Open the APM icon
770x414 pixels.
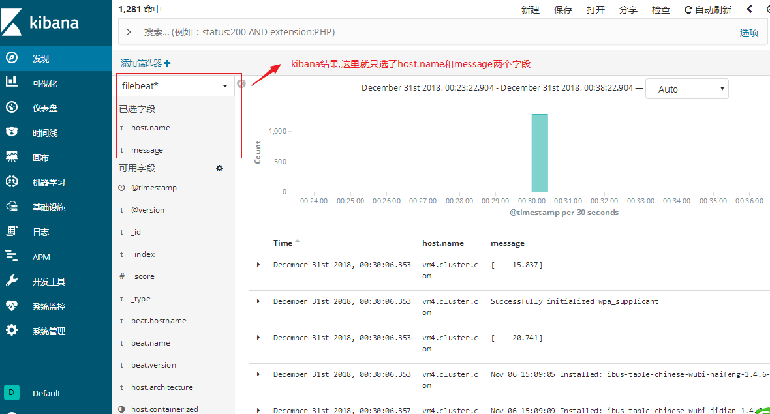12,256
